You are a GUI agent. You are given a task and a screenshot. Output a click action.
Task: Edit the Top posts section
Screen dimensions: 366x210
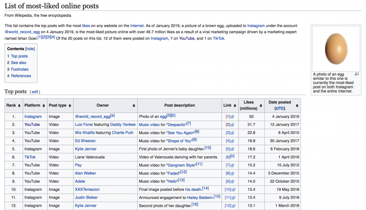(35, 92)
